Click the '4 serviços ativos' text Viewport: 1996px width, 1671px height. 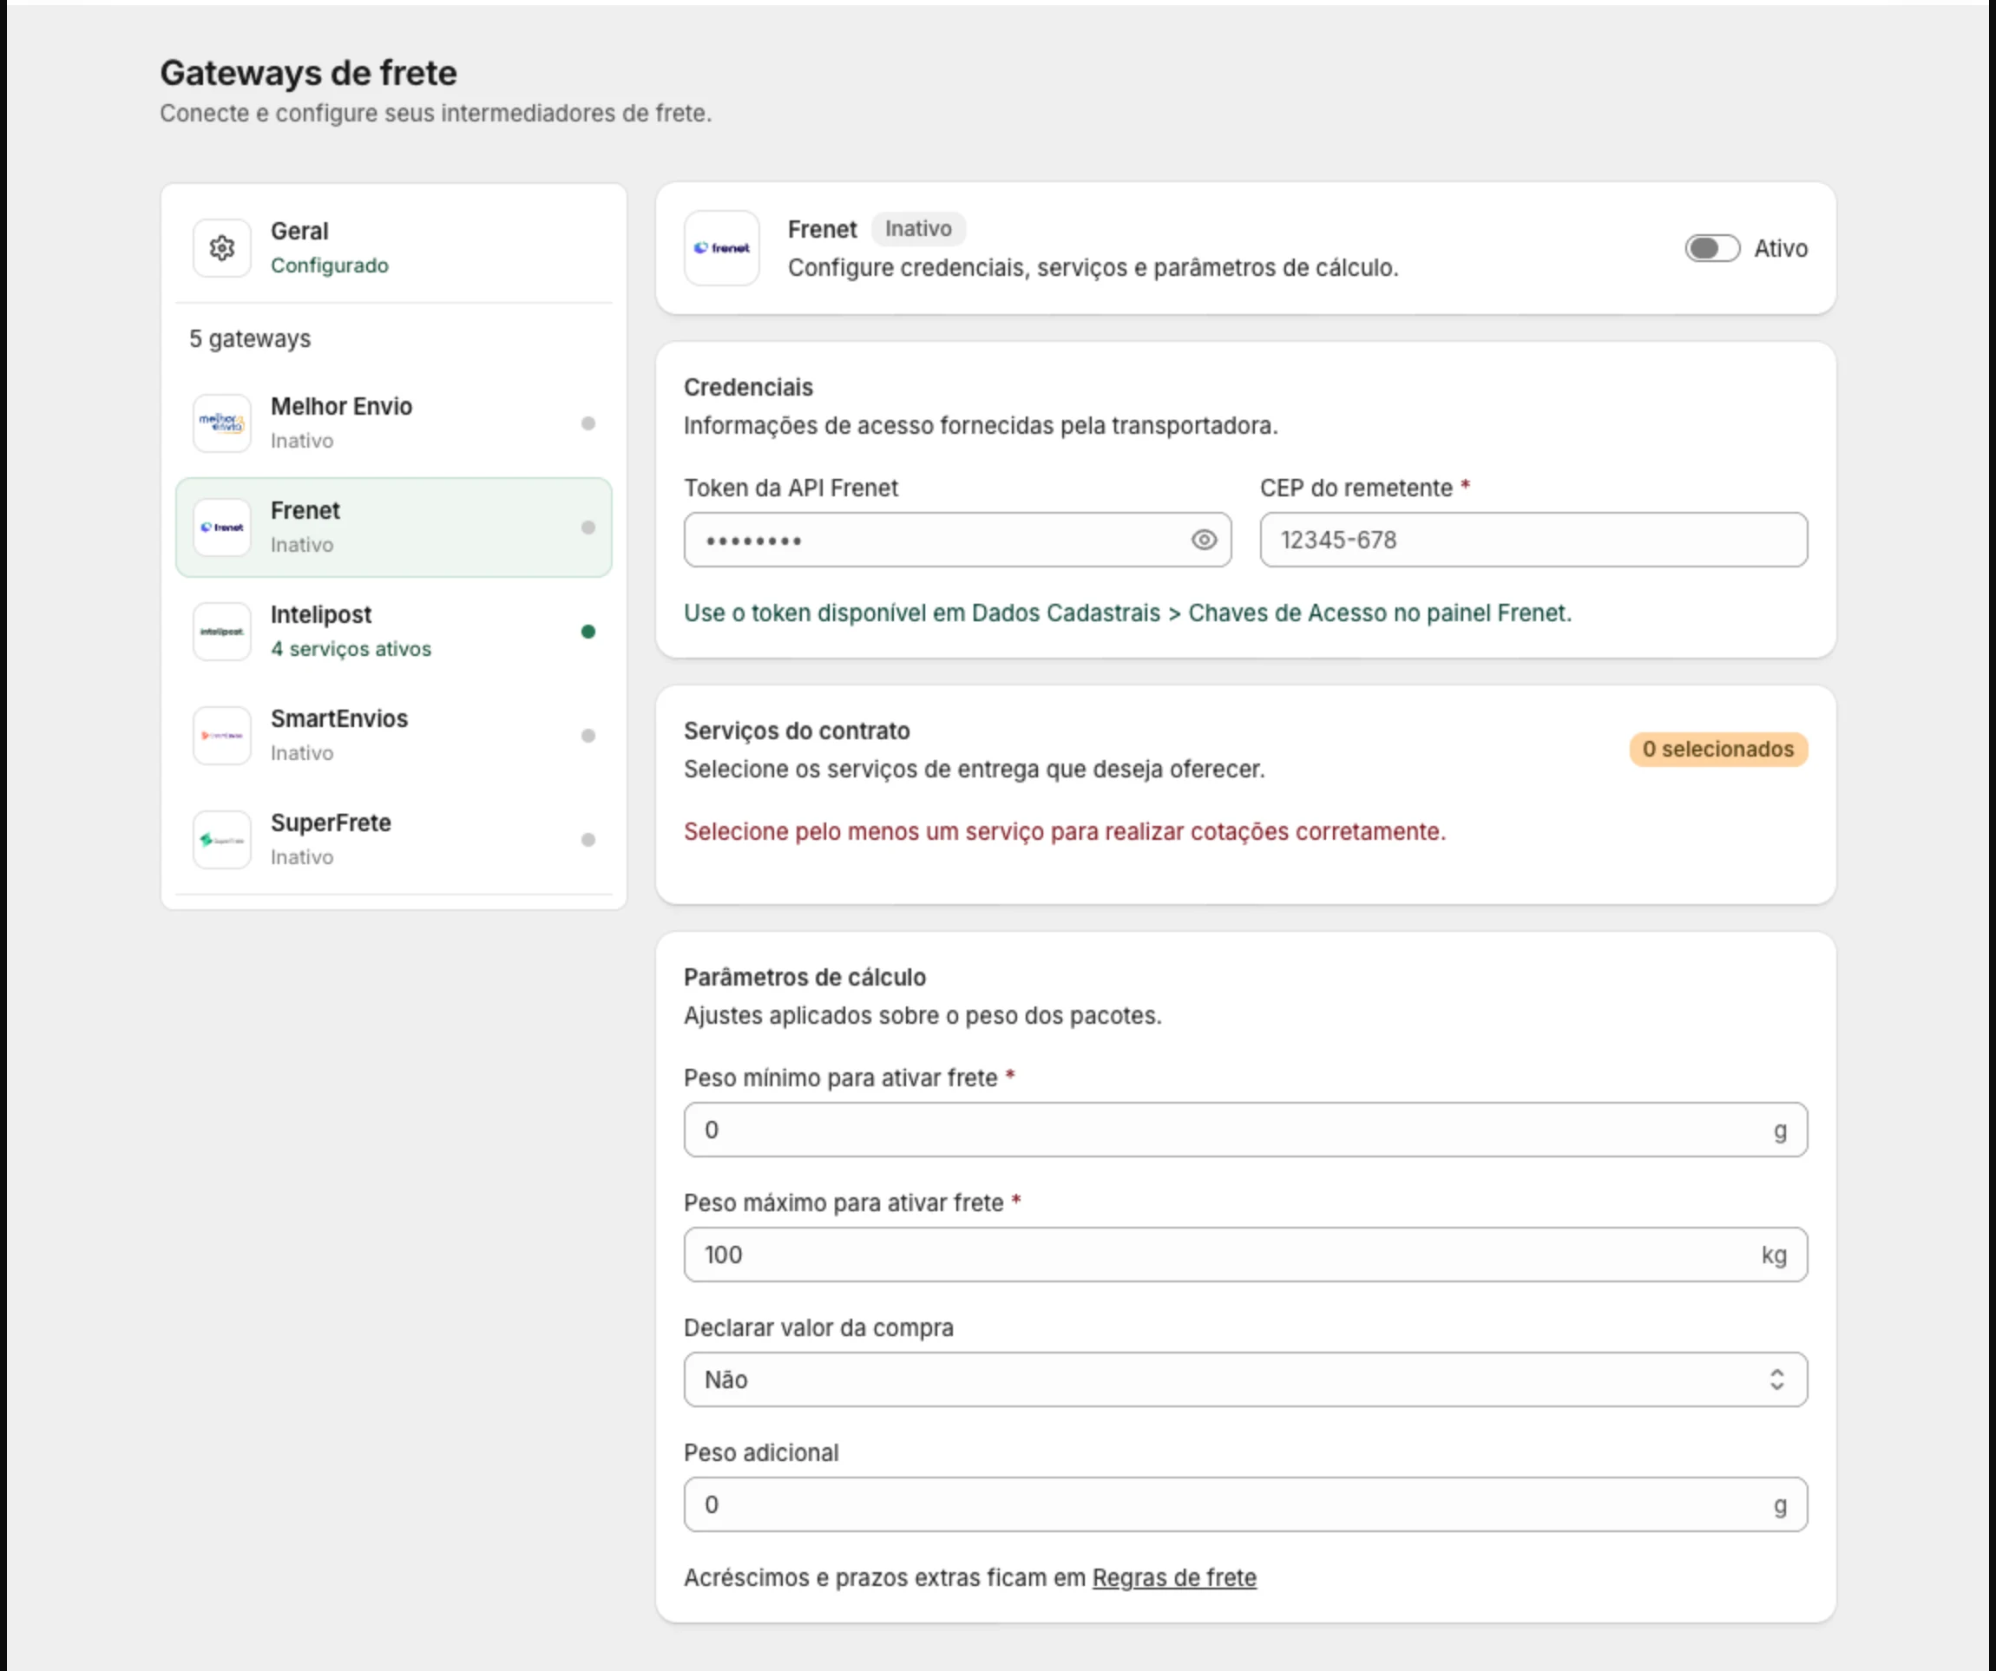tap(351, 649)
